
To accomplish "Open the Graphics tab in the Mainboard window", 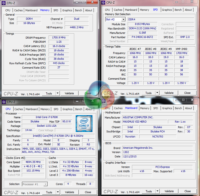I will (167, 108).
